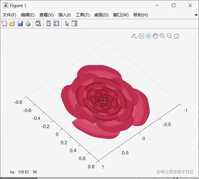Maximize the Figure 1 window

point(173,5)
